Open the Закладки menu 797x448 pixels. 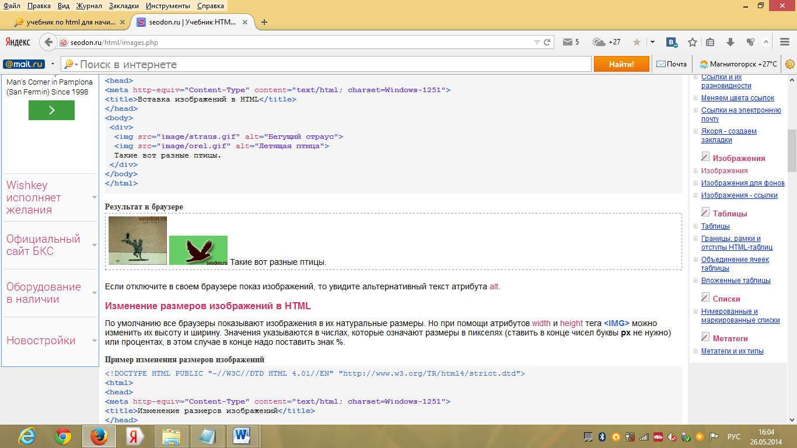(124, 6)
